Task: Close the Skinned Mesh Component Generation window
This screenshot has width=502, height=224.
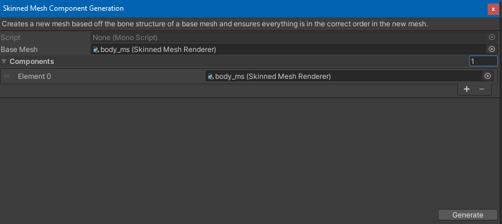Action: point(493,10)
